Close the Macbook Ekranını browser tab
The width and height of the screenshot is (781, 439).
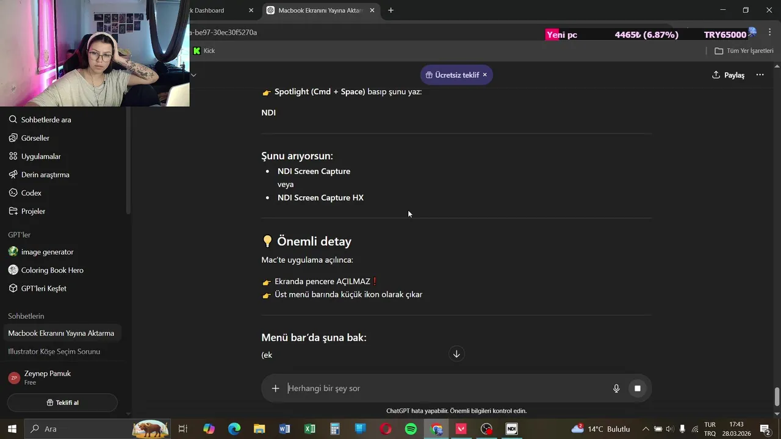point(372,10)
